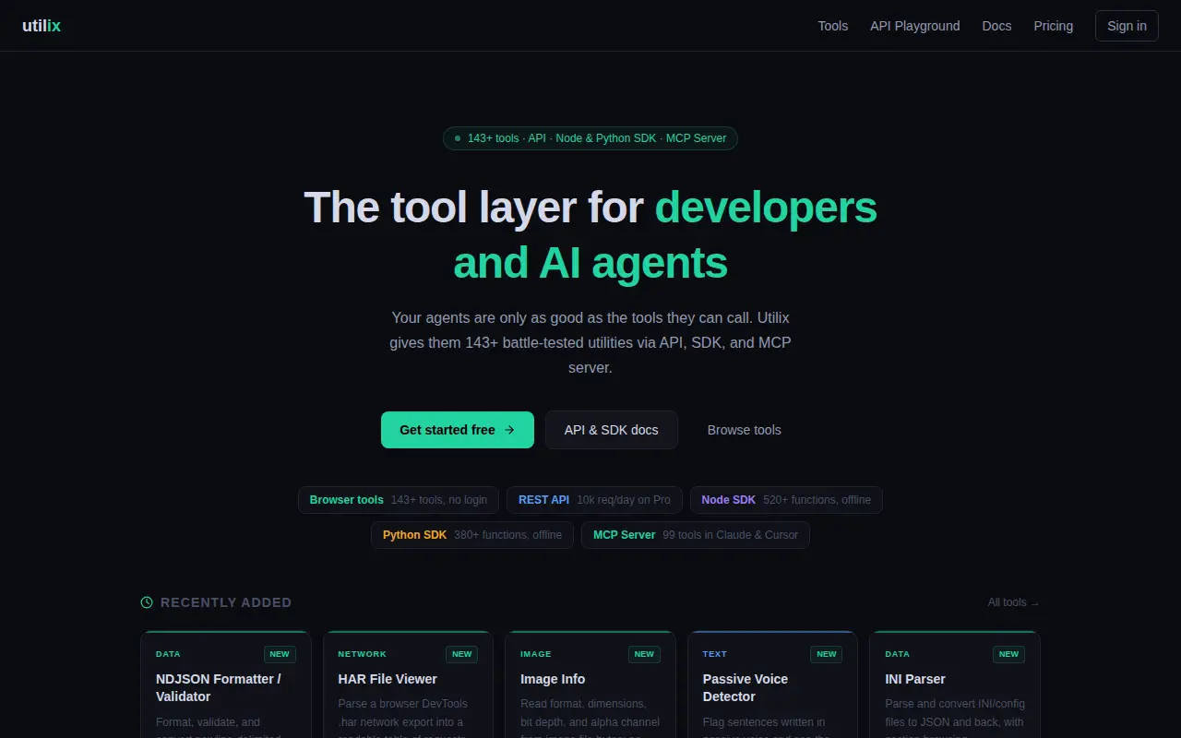Click the utilix logo

tap(42, 26)
